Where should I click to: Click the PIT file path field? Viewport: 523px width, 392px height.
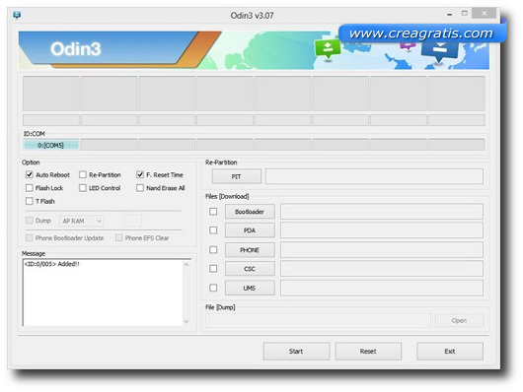[x=374, y=176]
